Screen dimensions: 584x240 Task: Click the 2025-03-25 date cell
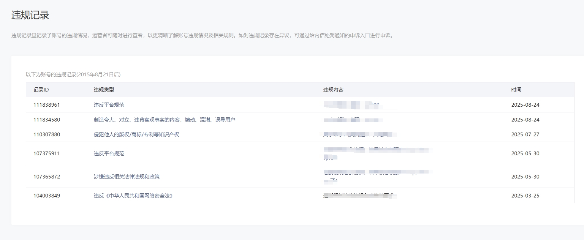[x=525, y=196]
